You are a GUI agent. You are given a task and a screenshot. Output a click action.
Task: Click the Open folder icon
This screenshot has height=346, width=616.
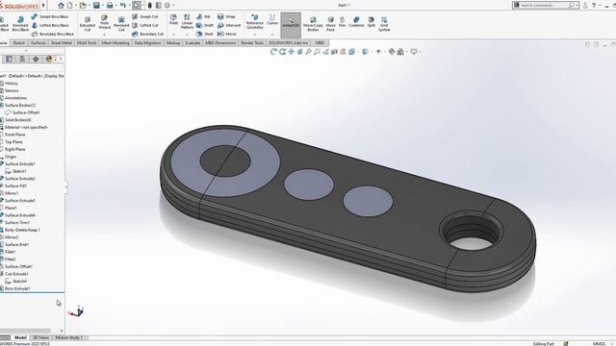click(x=83, y=5)
